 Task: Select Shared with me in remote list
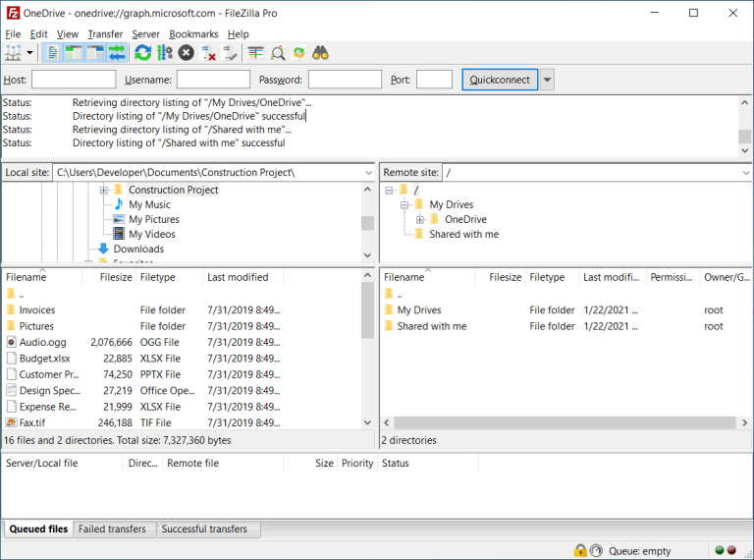tap(565, 326)
